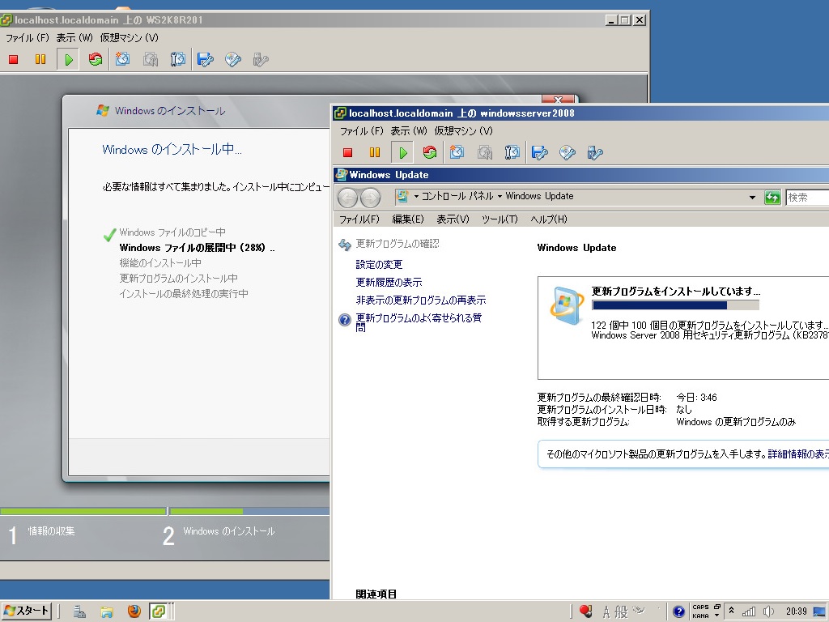The height and width of the screenshot is (622, 829).
Task: Open ツール(T) menu in Windows Update
Action: 500,219
